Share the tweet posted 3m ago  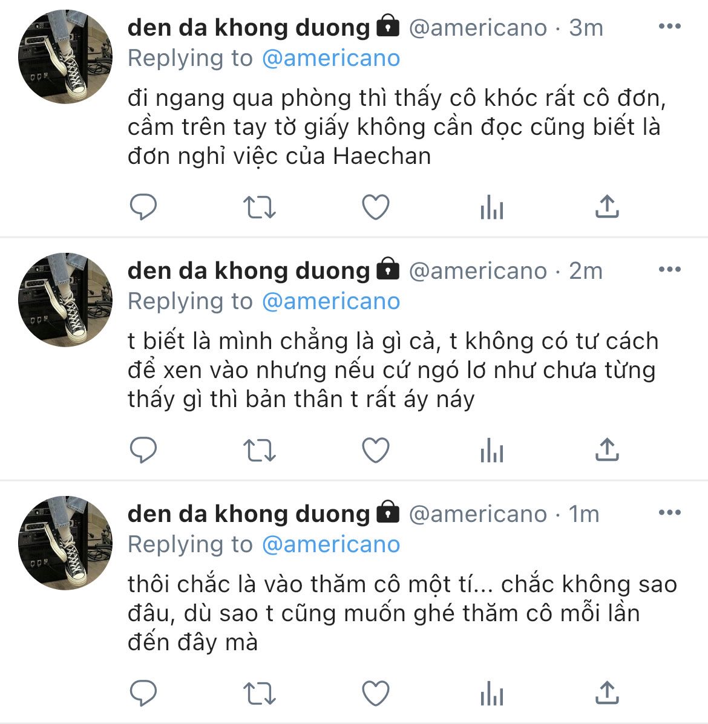(x=607, y=207)
